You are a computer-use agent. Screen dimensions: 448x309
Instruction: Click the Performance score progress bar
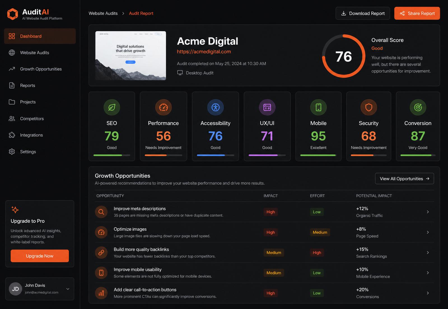tap(164, 155)
